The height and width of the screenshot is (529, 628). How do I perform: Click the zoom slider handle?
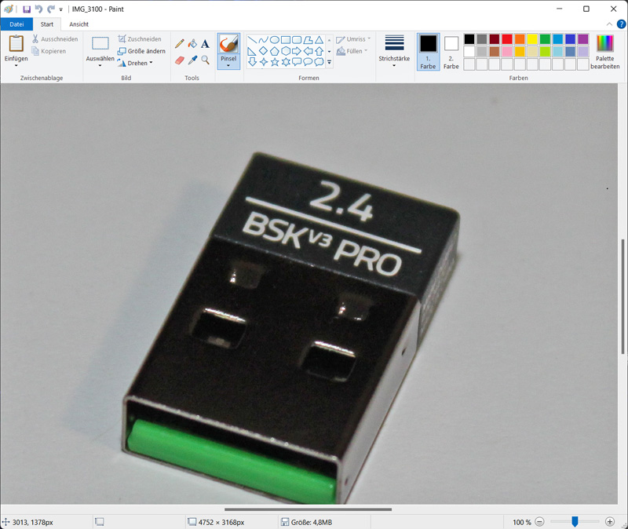[575, 521]
